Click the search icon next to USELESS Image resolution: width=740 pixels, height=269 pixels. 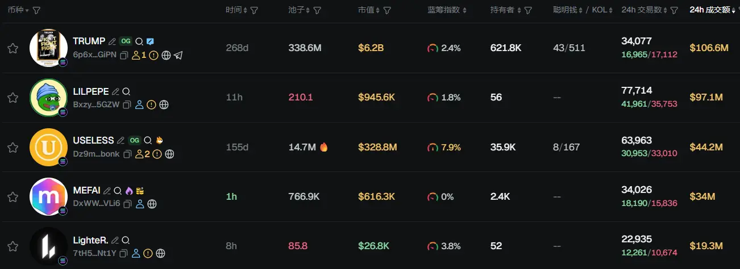click(x=148, y=140)
